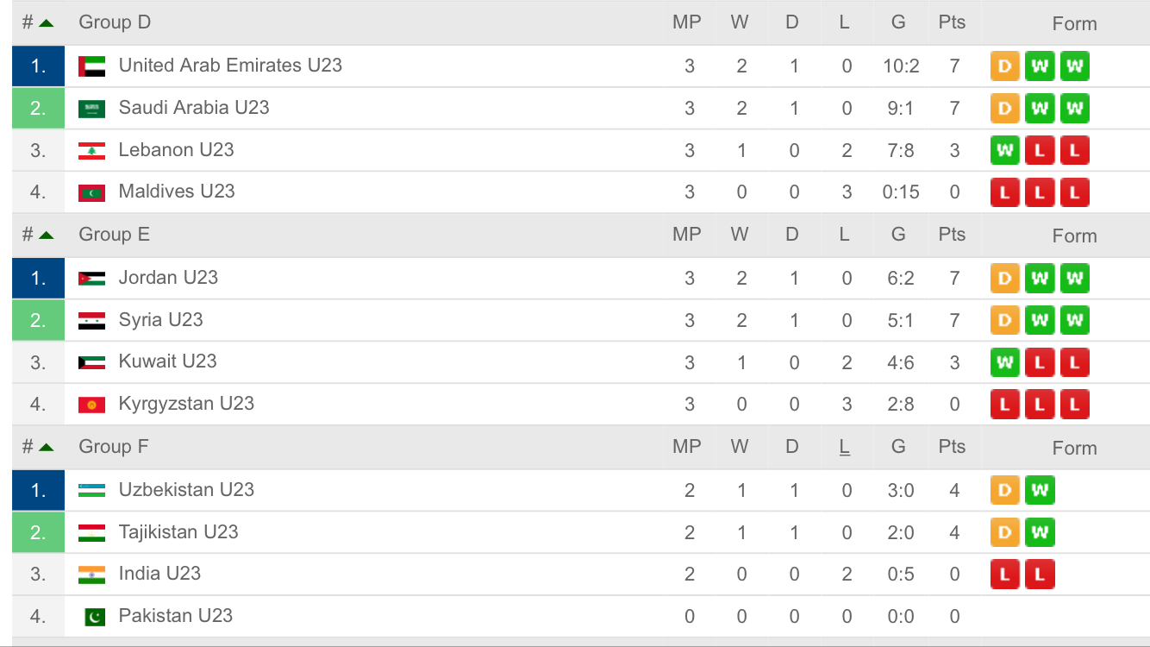Click the Maldives U23 flag icon
Image resolution: width=1150 pixels, height=647 pixels.
click(x=91, y=192)
